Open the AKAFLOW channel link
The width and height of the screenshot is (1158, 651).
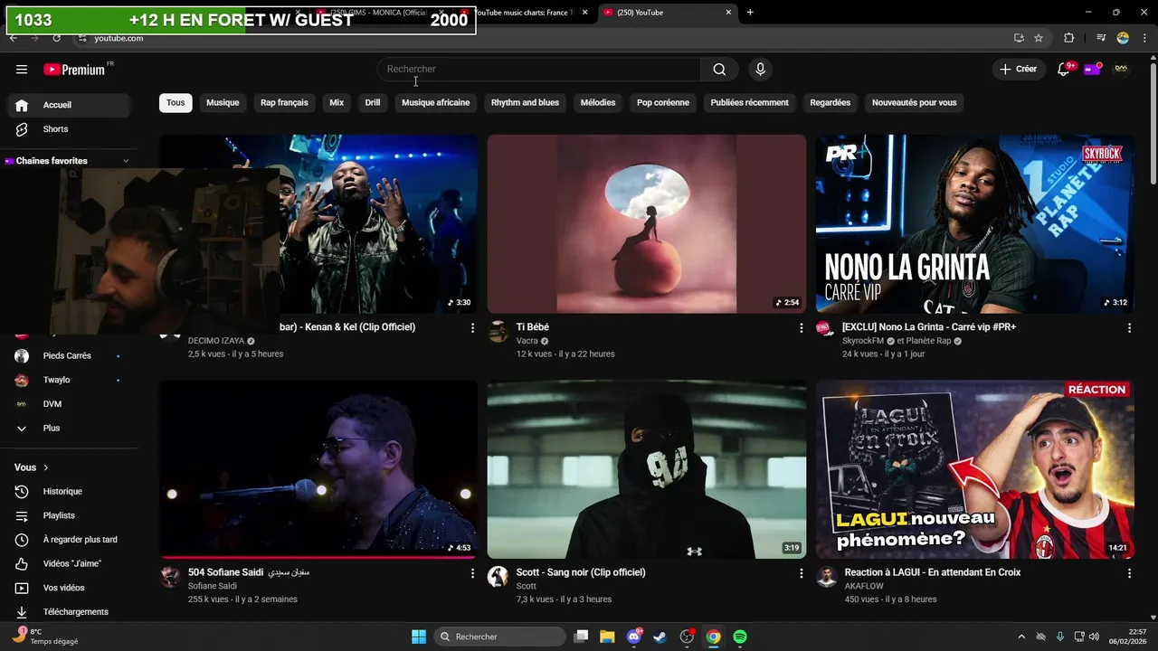(864, 586)
